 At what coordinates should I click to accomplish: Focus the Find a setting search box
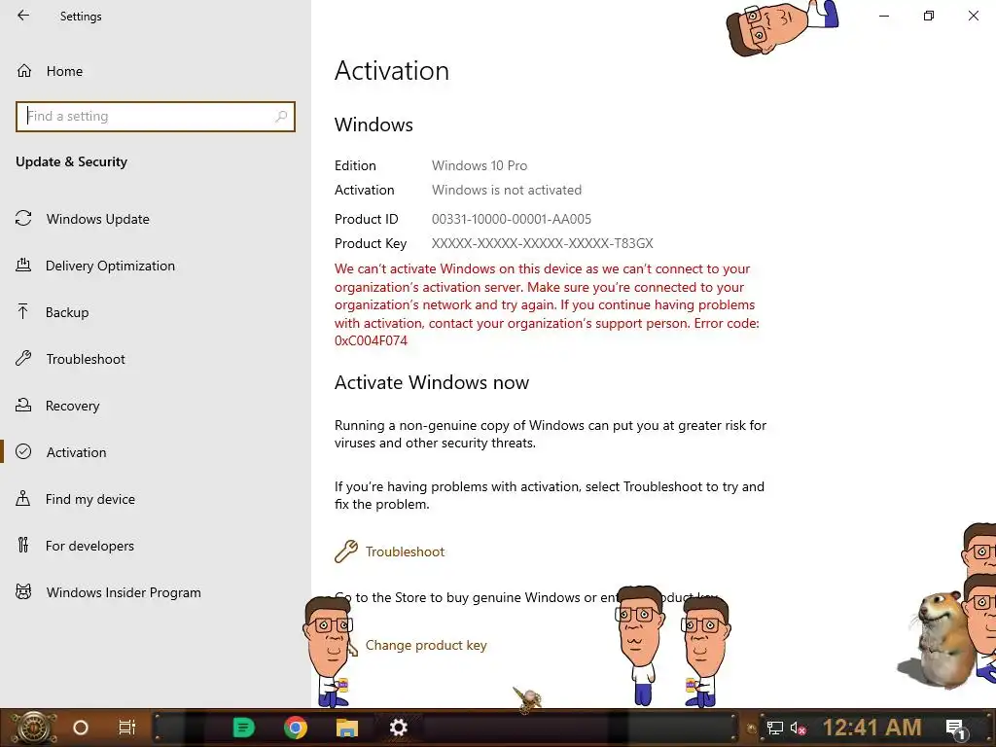[156, 117]
